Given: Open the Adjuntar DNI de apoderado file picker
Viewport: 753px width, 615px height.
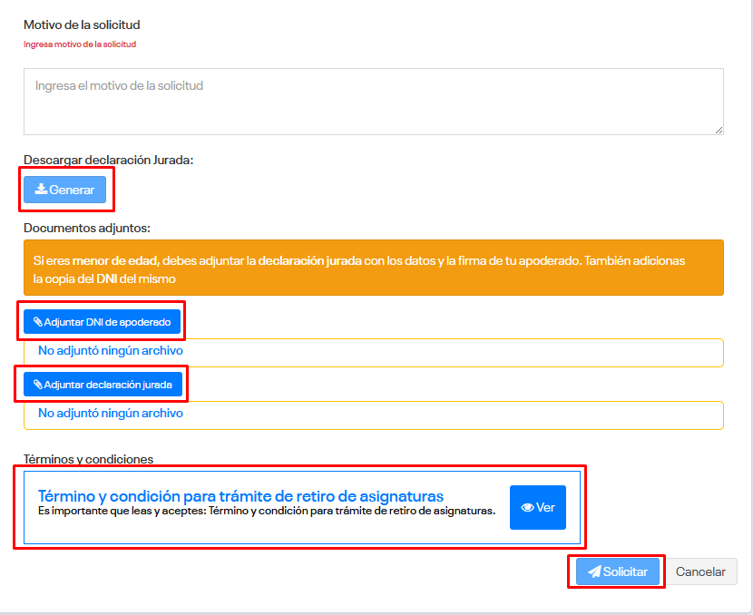Looking at the screenshot, I should click(102, 322).
